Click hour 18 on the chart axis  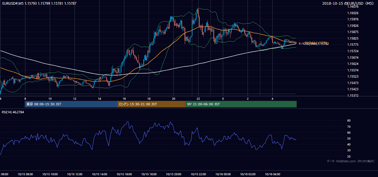tap(149, 99)
